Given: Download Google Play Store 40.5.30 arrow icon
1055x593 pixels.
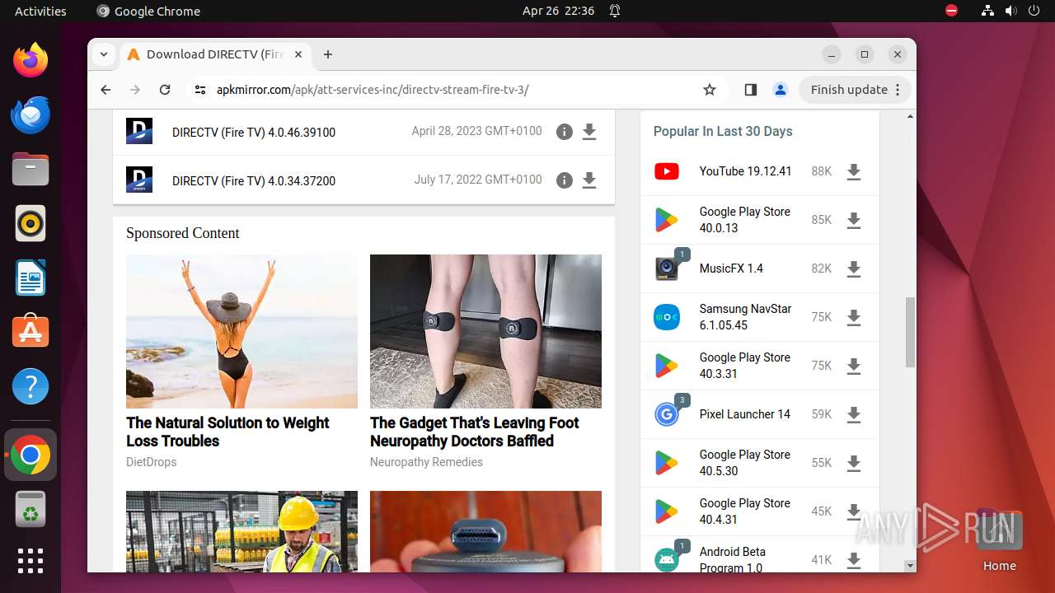Looking at the screenshot, I should coord(854,463).
